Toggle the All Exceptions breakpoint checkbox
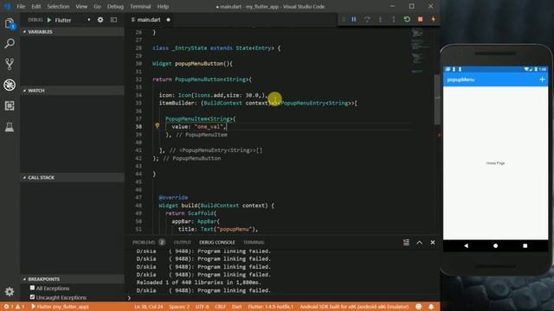The height and width of the screenshot is (311, 554). (32, 288)
